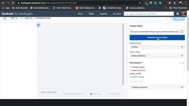The width and height of the screenshot is (189, 106).
Task: Click Switch to Classic Mode link
Action: pyautogui.click(x=49, y=92)
